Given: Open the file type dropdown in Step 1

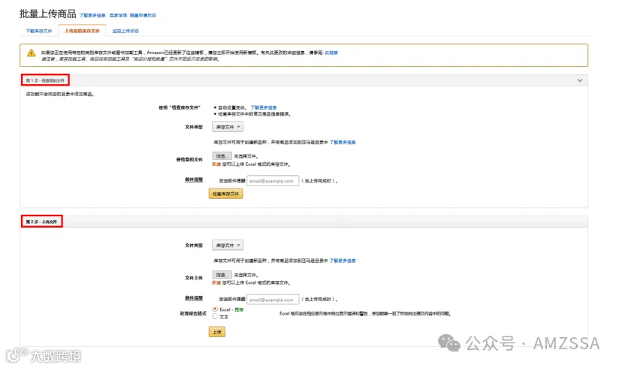Looking at the screenshot, I should point(228,127).
